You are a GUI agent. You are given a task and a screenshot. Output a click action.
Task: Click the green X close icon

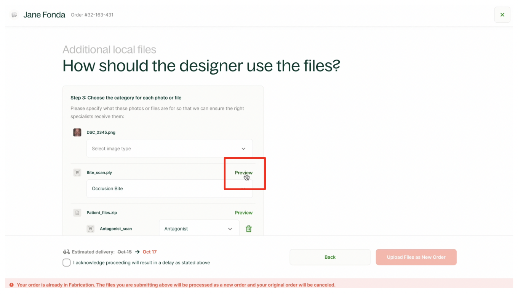click(502, 15)
